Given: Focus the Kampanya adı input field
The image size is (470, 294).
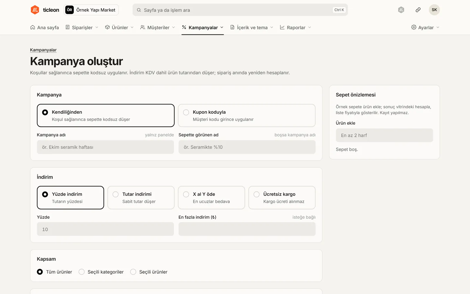Looking at the screenshot, I should point(105,147).
